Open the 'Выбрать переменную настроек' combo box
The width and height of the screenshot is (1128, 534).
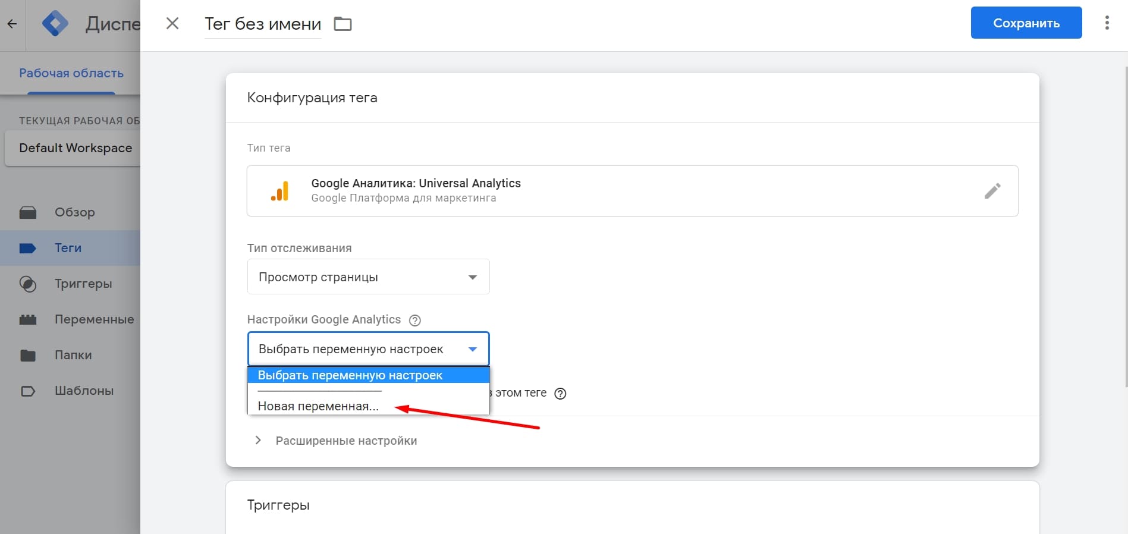click(x=369, y=349)
